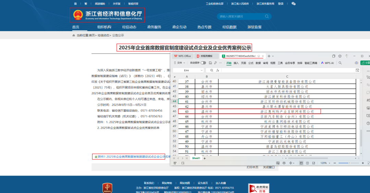
Task: Open the 120% zoom level dropdown
Action: [x=330, y=163]
